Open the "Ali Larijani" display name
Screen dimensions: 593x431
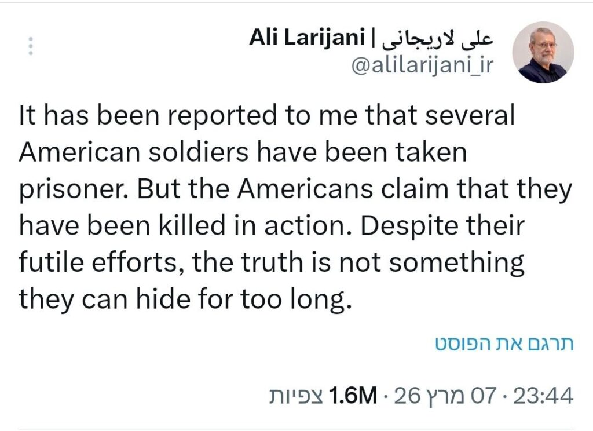coord(308,39)
